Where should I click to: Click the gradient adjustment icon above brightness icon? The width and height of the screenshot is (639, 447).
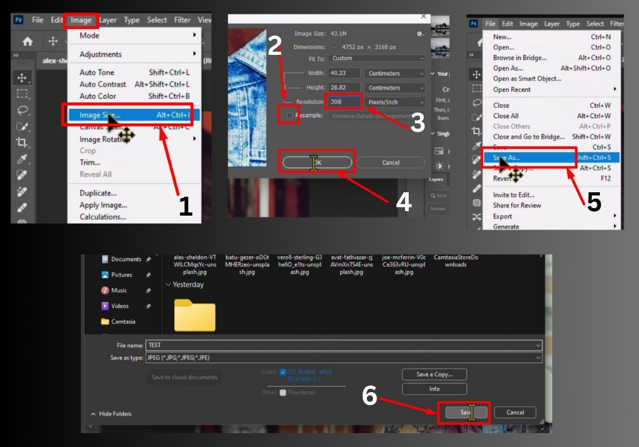(x=439, y=151)
